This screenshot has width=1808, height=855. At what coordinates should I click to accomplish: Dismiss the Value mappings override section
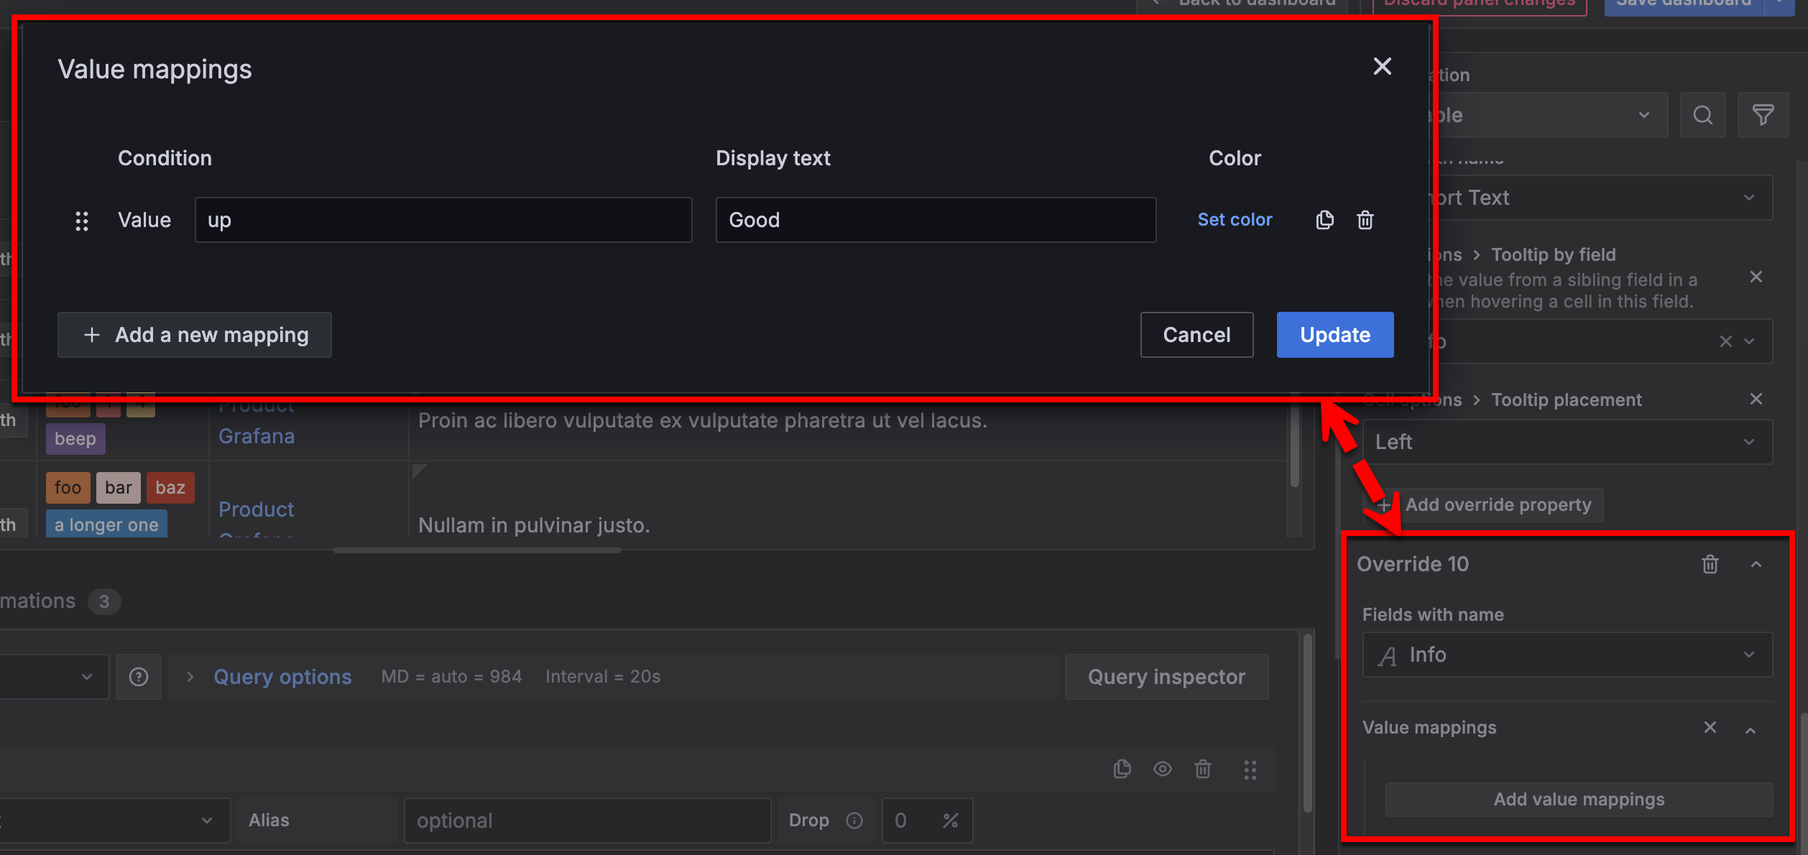(1710, 727)
